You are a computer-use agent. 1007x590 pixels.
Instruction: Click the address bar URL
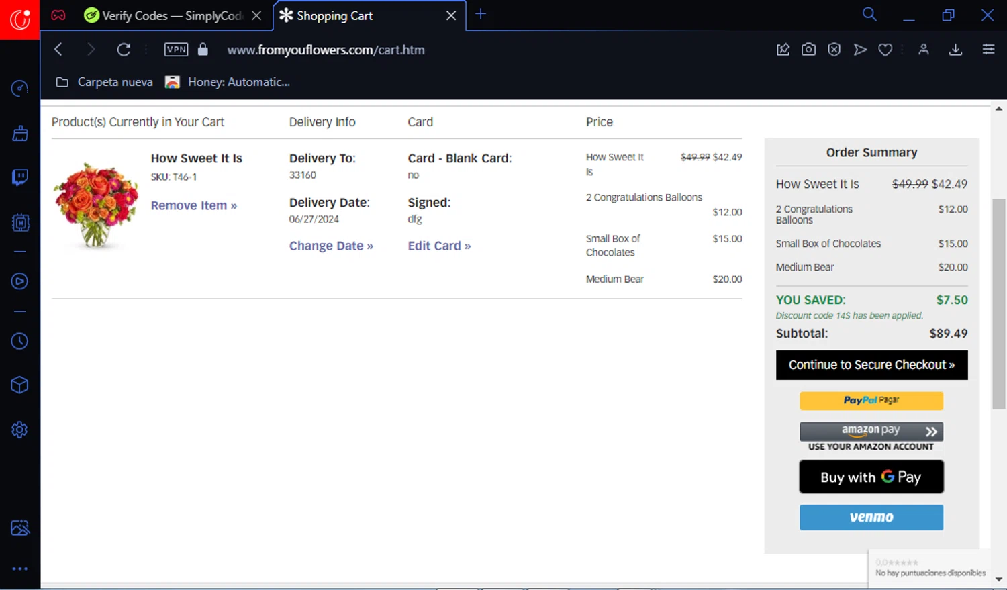[326, 50]
